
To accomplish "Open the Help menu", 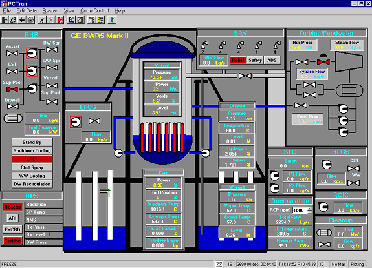I will [x=120, y=10].
